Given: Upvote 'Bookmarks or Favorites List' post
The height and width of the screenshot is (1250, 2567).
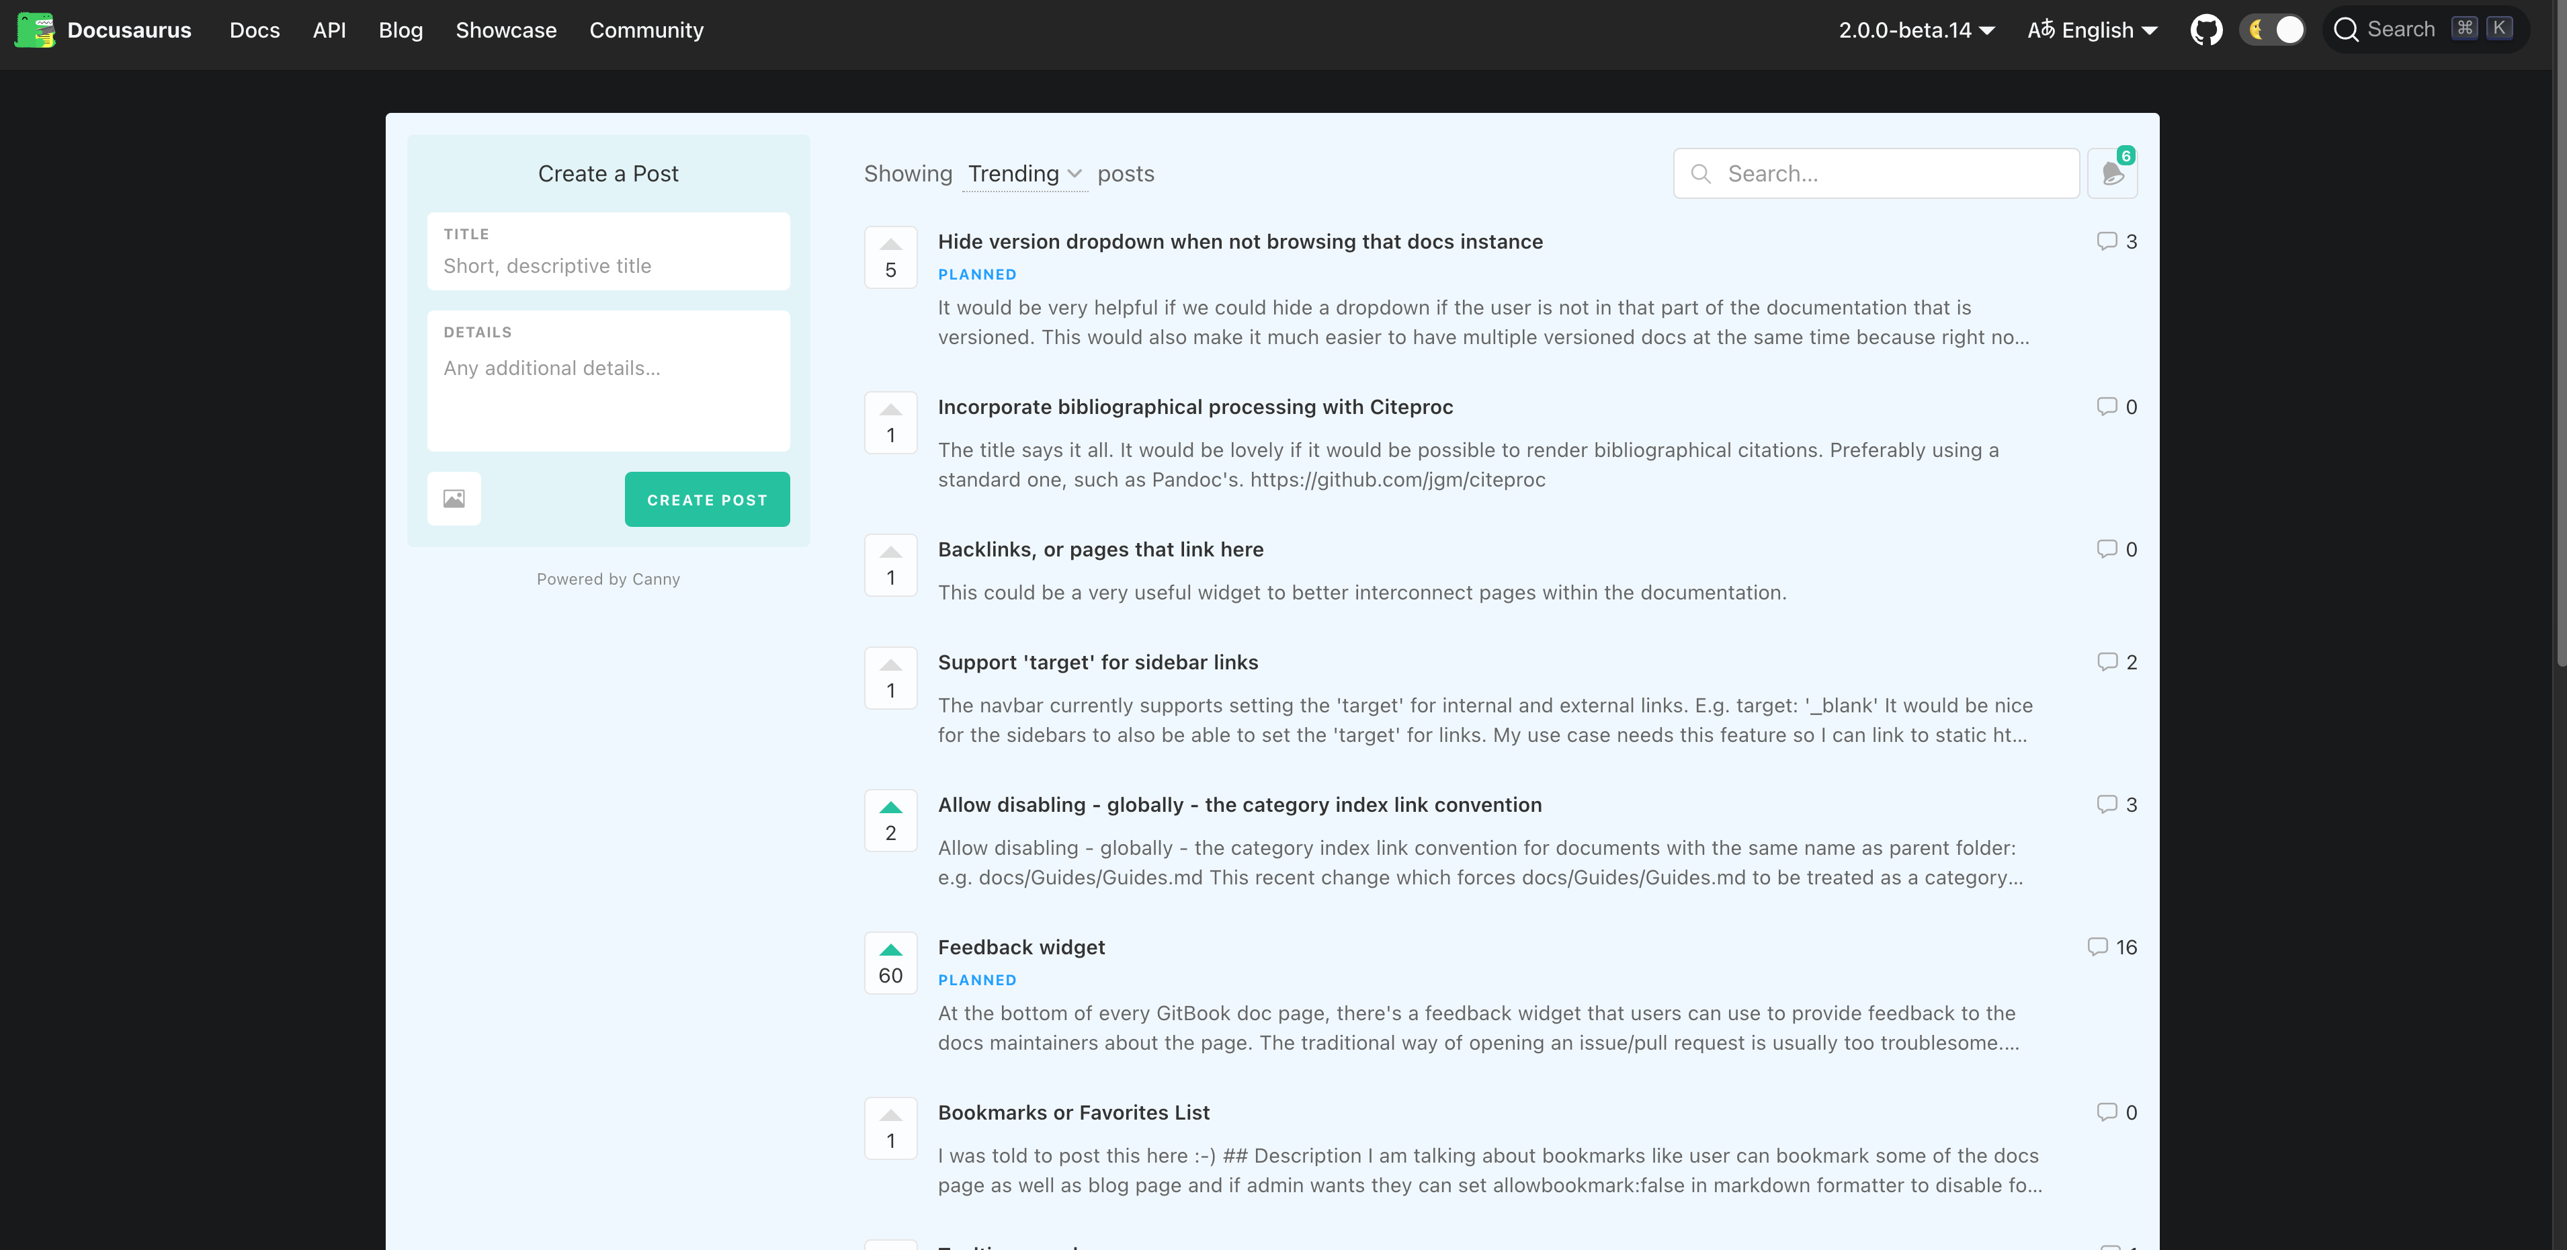Looking at the screenshot, I should (x=891, y=1128).
